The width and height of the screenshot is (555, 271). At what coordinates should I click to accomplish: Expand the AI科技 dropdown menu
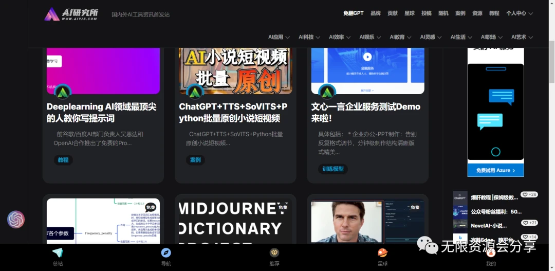(x=309, y=37)
